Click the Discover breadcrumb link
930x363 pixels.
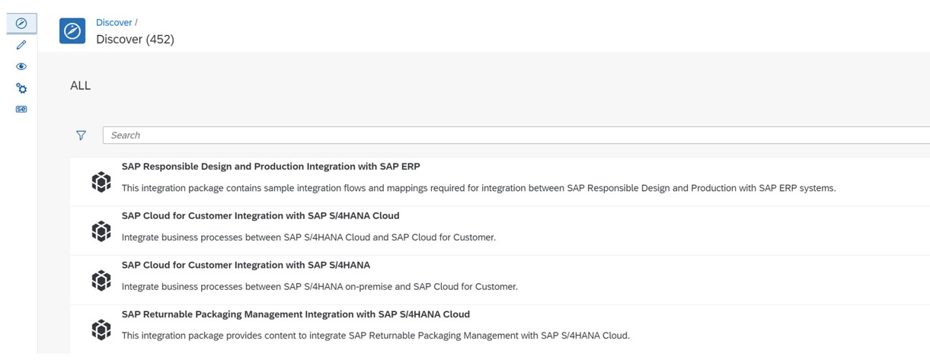coord(113,22)
